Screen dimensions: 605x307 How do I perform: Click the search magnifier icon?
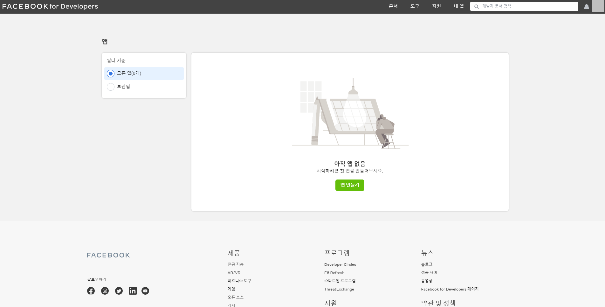(476, 6)
